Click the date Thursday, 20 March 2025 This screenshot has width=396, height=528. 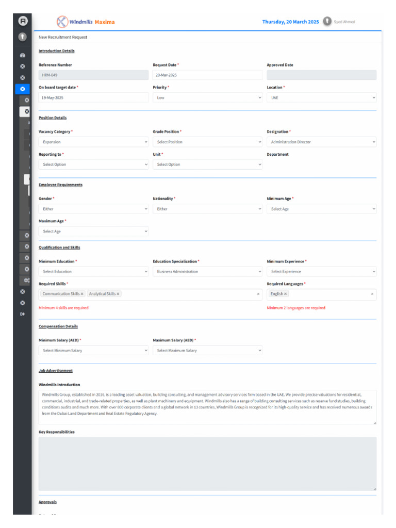coord(291,22)
